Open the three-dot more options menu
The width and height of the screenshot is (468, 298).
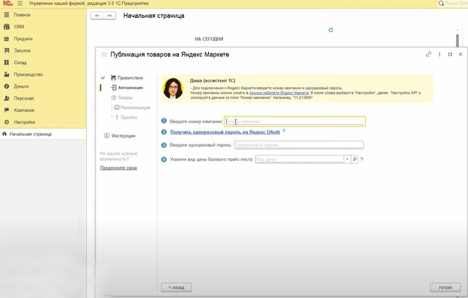tap(439, 54)
